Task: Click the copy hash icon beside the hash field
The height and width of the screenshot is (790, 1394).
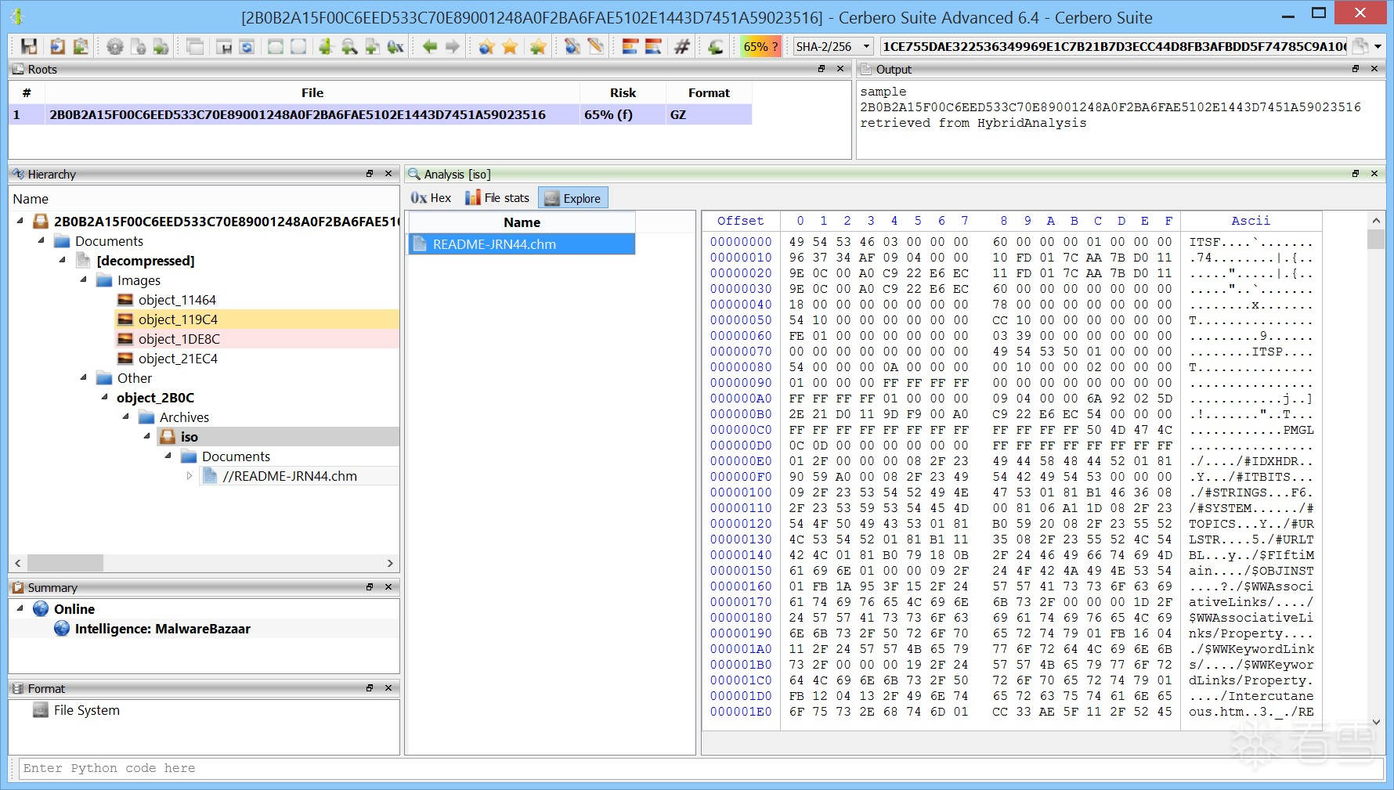Action: click(x=1360, y=46)
